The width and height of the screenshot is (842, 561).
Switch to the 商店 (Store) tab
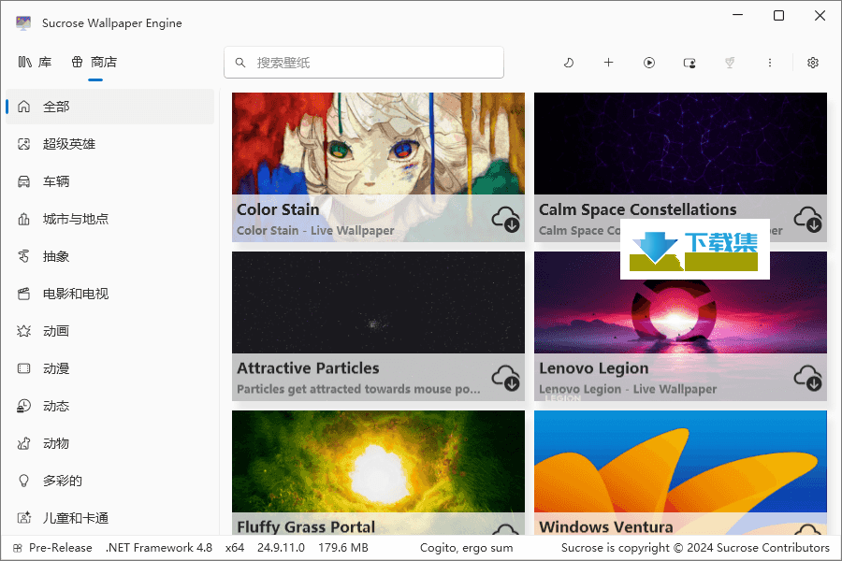coord(94,63)
